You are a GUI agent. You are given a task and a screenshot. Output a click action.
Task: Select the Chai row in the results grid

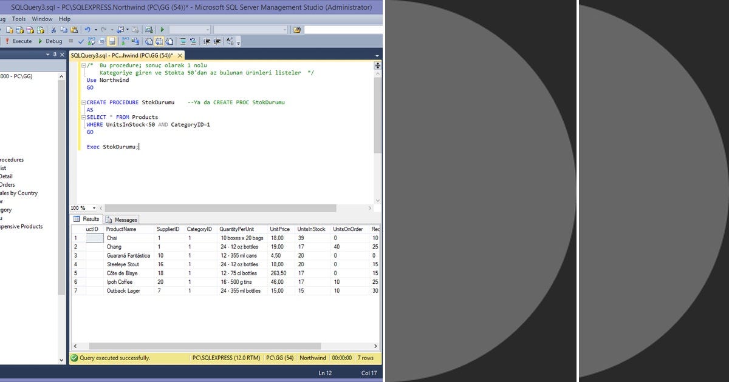[120, 238]
